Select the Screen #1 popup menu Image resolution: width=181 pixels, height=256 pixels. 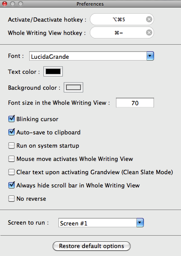[101, 223]
